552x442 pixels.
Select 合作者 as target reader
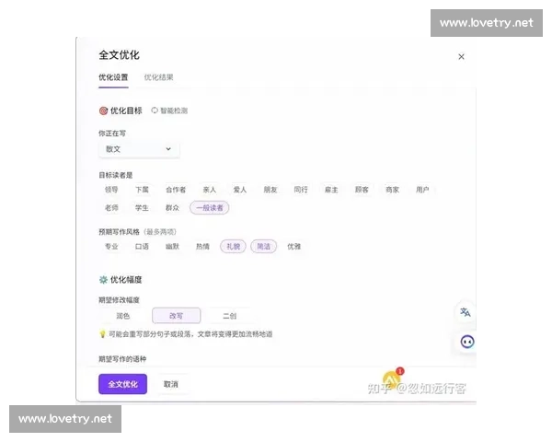pos(176,190)
